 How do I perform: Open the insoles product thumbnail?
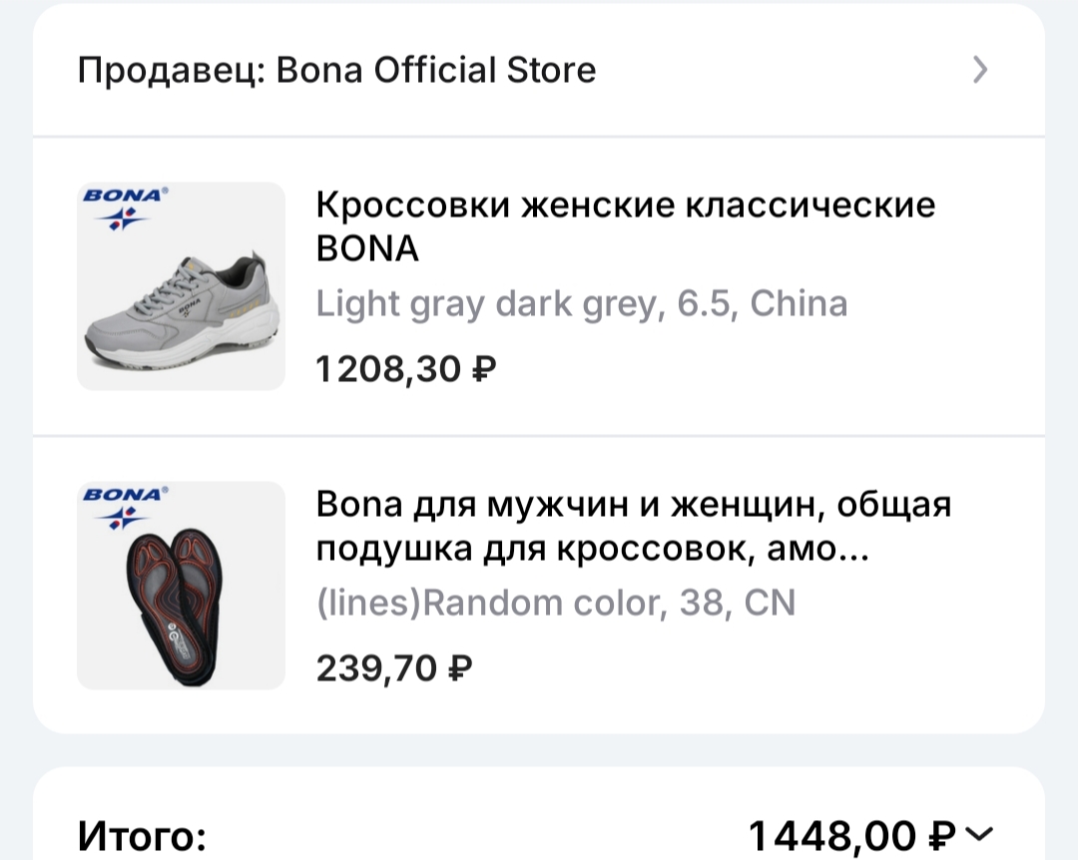pos(181,586)
